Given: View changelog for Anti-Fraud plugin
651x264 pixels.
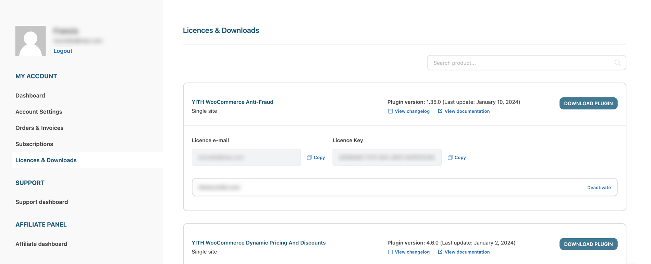Looking at the screenshot, I should pos(412,111).
